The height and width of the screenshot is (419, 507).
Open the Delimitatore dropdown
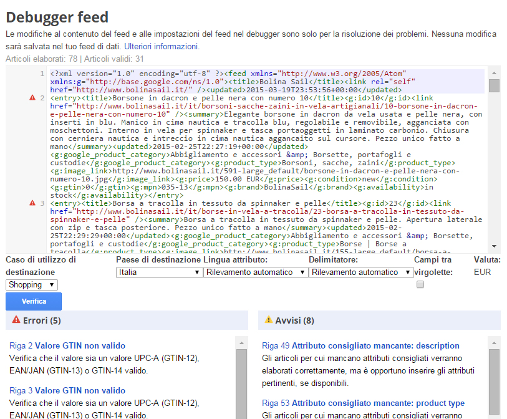pos(362,272)
